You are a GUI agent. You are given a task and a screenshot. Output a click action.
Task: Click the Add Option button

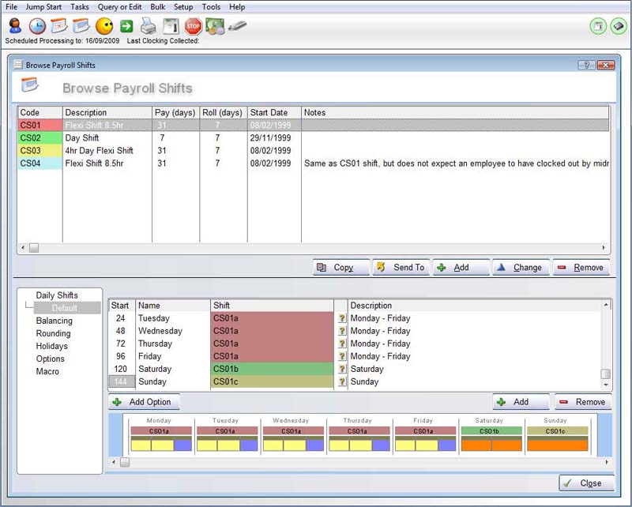[142, 402]
